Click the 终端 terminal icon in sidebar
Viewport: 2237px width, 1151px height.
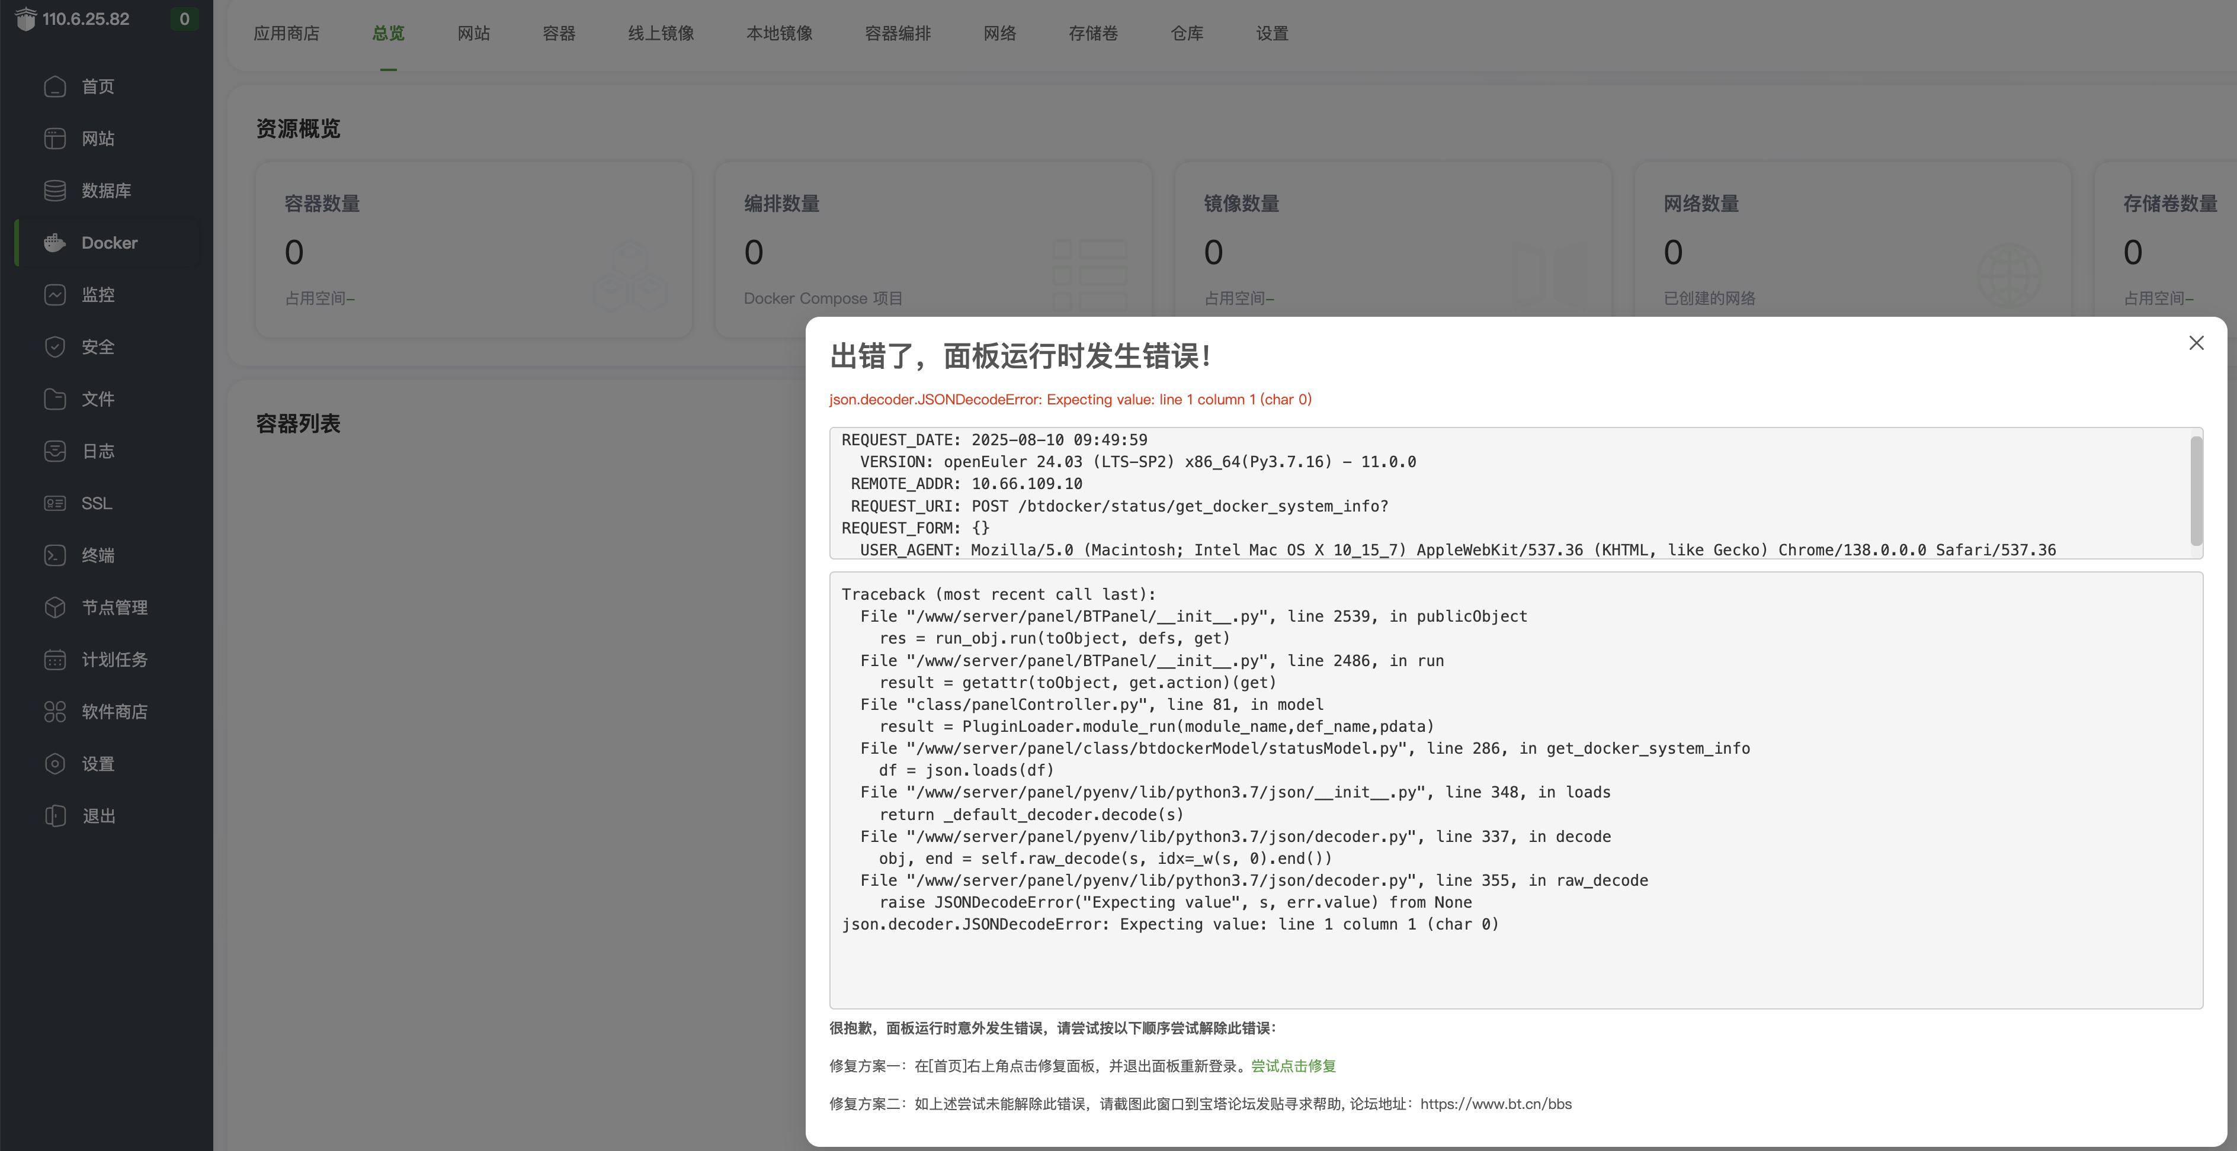tap(55, 555)
